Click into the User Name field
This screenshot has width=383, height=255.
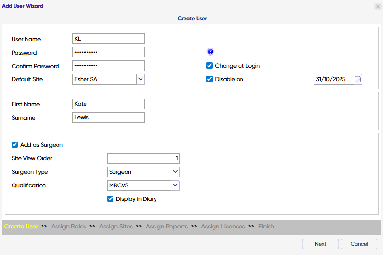pyautogui.click(x=108, y=39)
